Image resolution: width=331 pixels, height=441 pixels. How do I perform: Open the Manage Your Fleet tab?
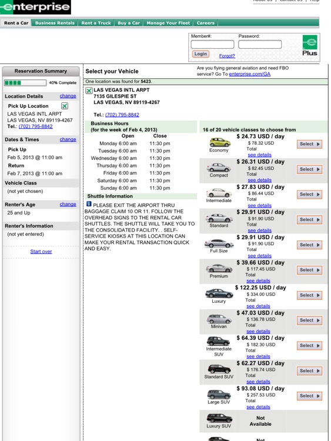click(168, 23)
